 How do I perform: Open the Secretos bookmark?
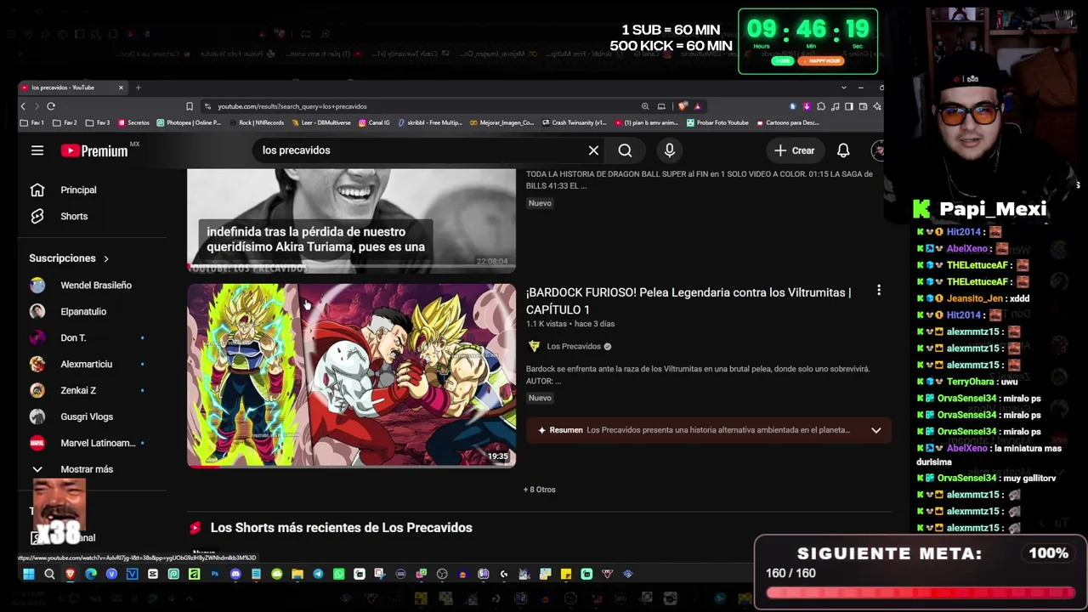(x=133, y=122)
